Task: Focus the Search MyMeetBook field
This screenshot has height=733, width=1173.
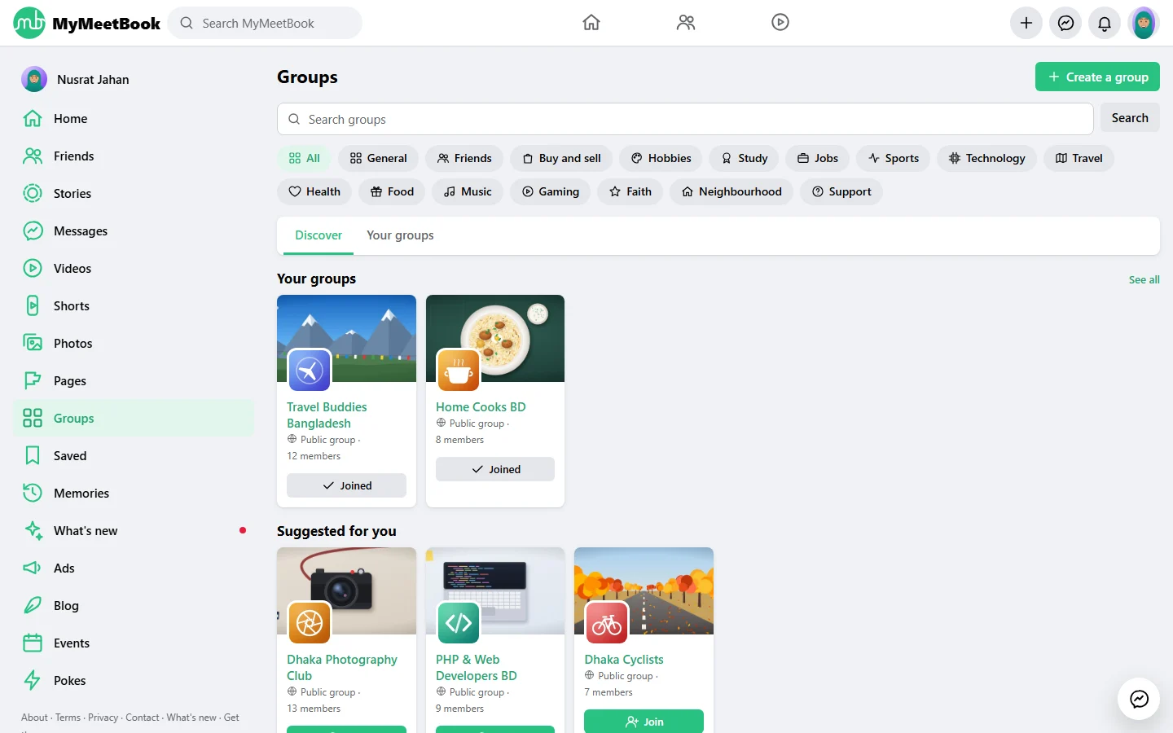Action: [x=265, y=23]
